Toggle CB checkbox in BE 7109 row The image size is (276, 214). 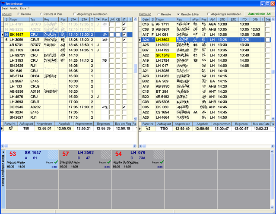pyautogui.click(x=118, y=50)
